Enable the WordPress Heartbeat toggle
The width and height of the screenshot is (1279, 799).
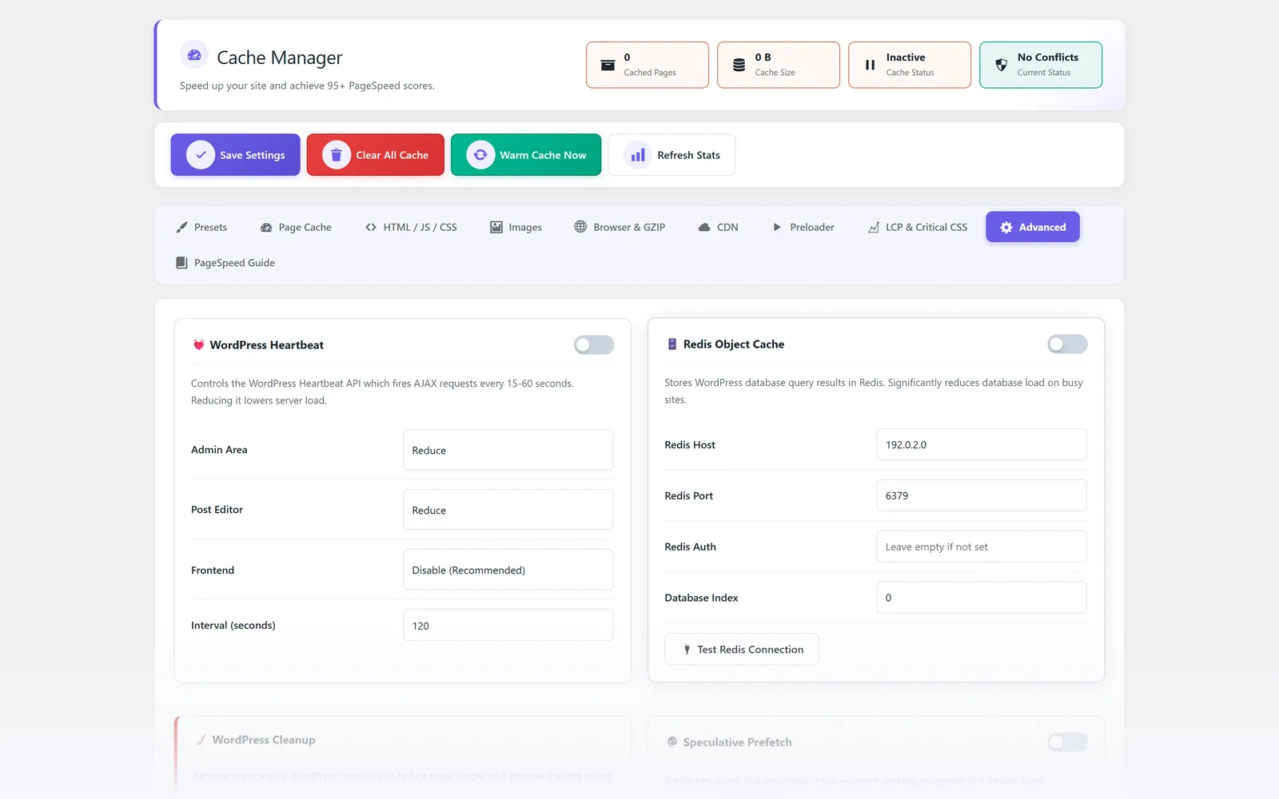tap(594, 344)
